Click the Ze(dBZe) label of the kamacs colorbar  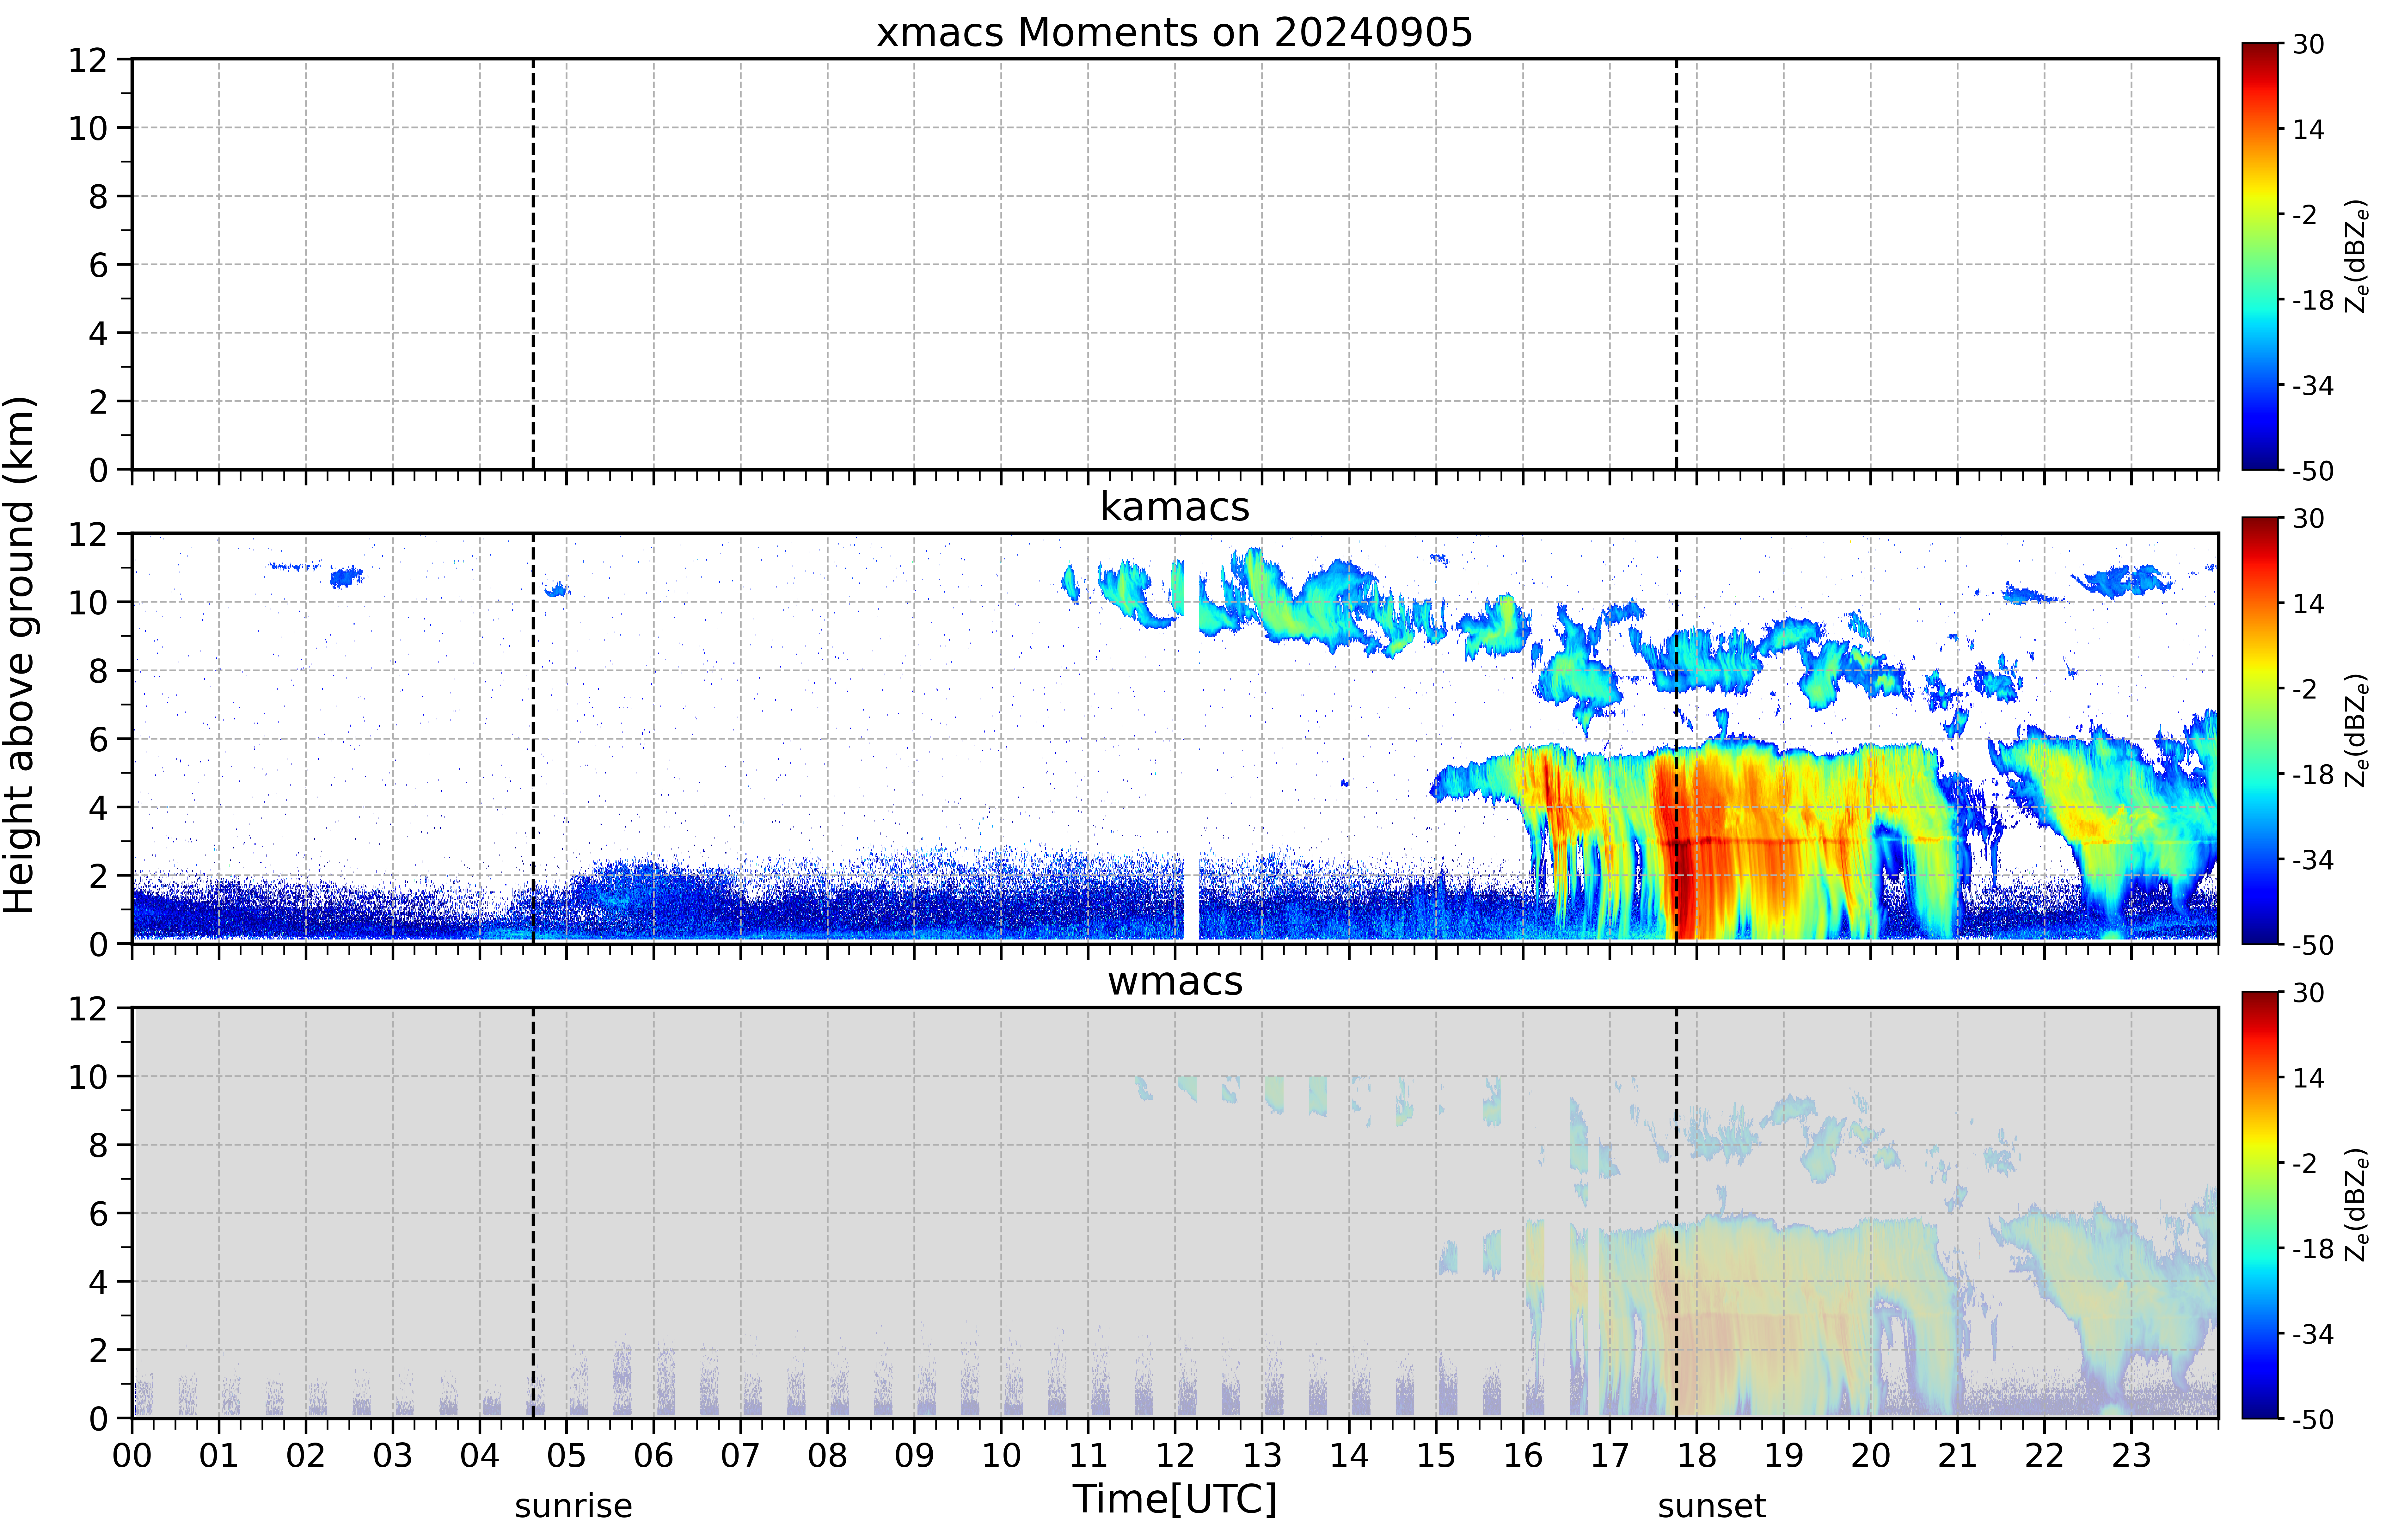click(2356, 730)
